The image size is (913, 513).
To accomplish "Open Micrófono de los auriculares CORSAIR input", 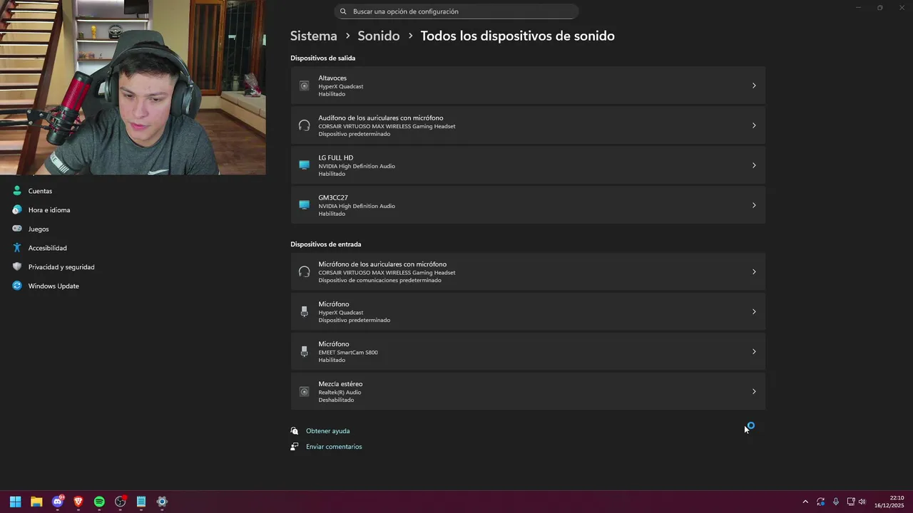I will (528, 271).
